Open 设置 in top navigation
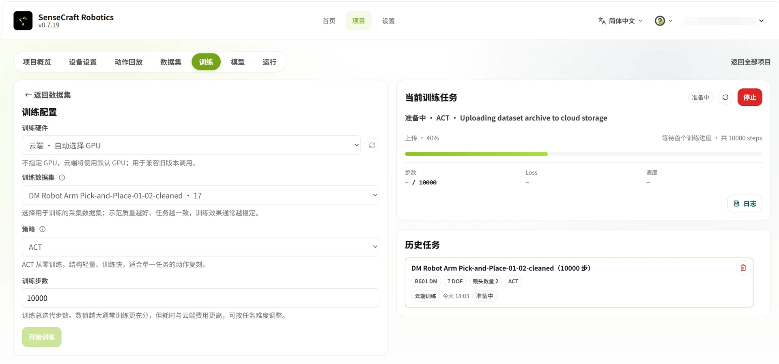The height and width of the screenshot is (364, 779). point(388,21)
